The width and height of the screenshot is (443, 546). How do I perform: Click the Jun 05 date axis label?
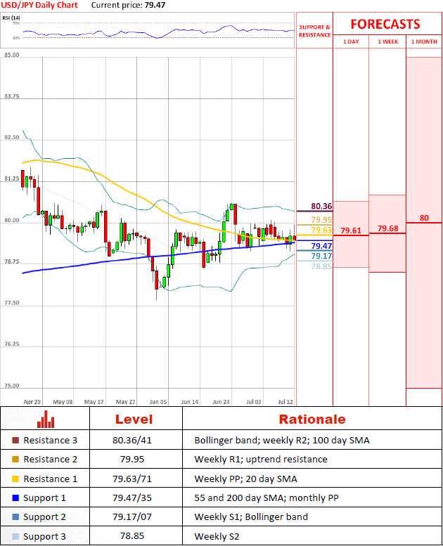tap(158, 401)
